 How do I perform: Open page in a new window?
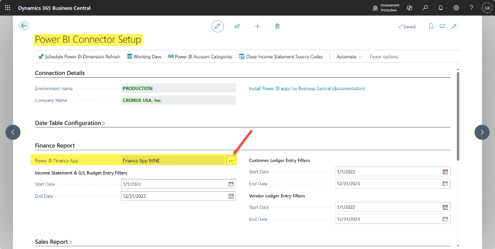pyautogui.click(x=442, y=26)
